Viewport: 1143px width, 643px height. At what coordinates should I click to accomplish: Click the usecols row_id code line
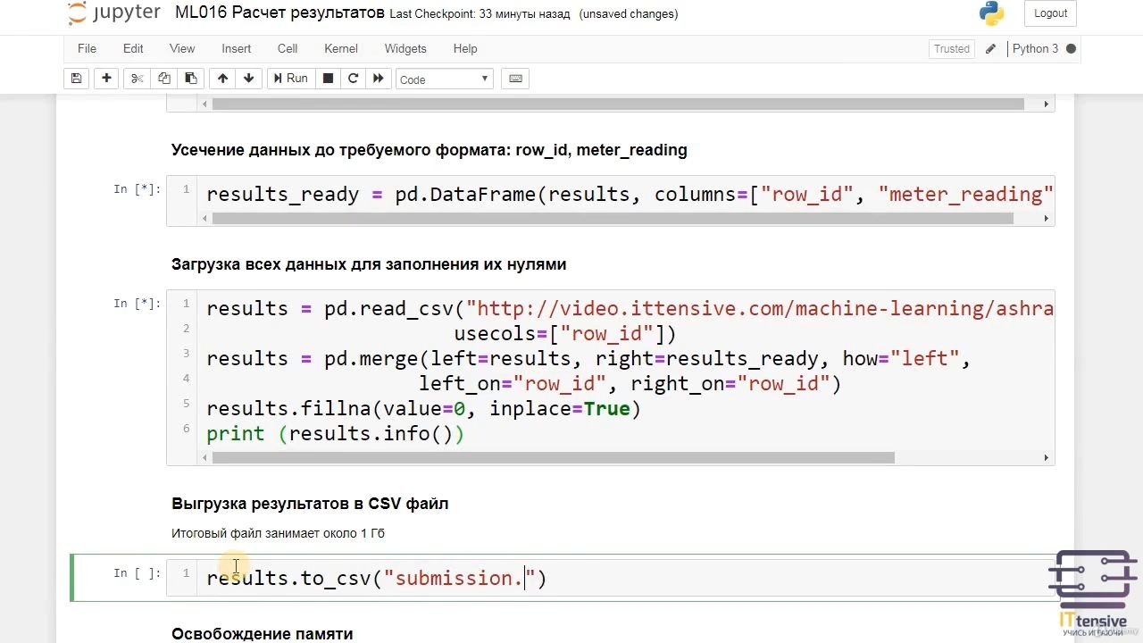coord(565,334)
